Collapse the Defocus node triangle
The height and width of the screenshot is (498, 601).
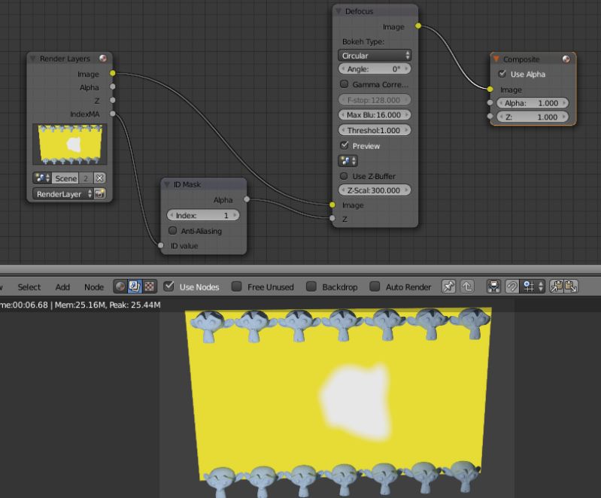338,11
